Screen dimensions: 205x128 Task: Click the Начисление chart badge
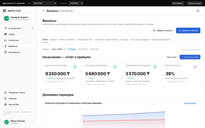190,103
